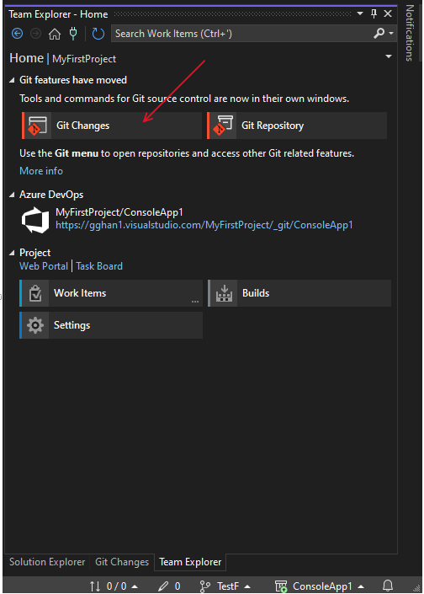424x594 pixels.
Task: Switch to the Solution Explorer tab
Action: [x=47, y=562]
